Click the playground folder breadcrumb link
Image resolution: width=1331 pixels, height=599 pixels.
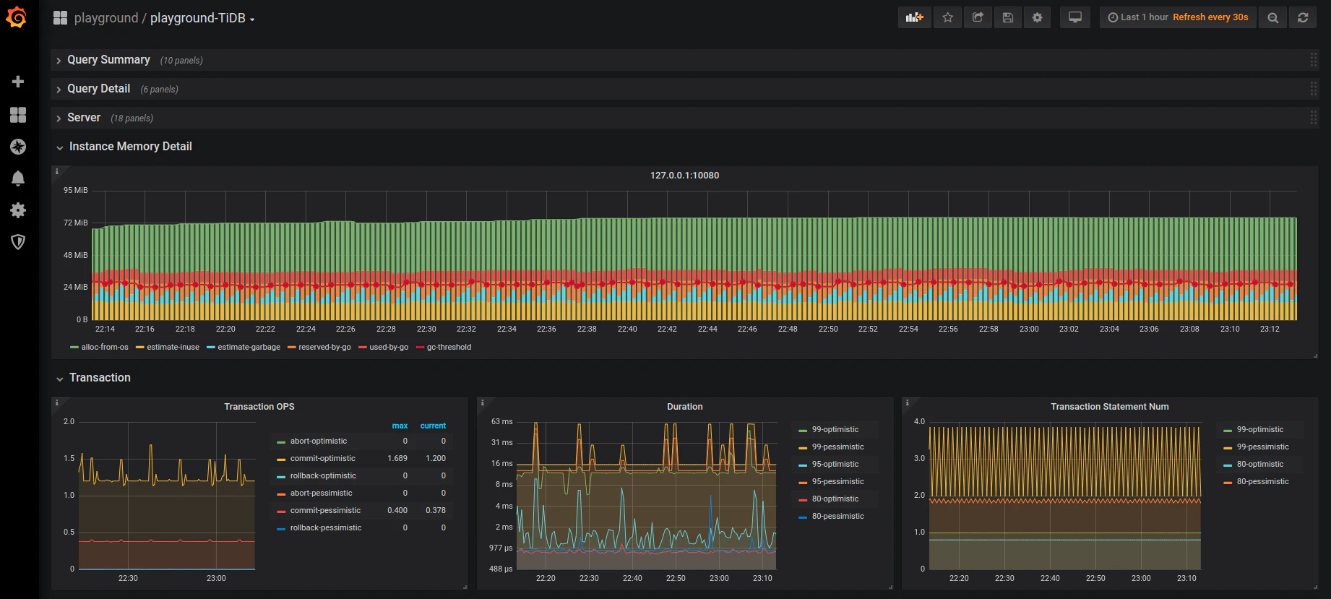point(106,18)
